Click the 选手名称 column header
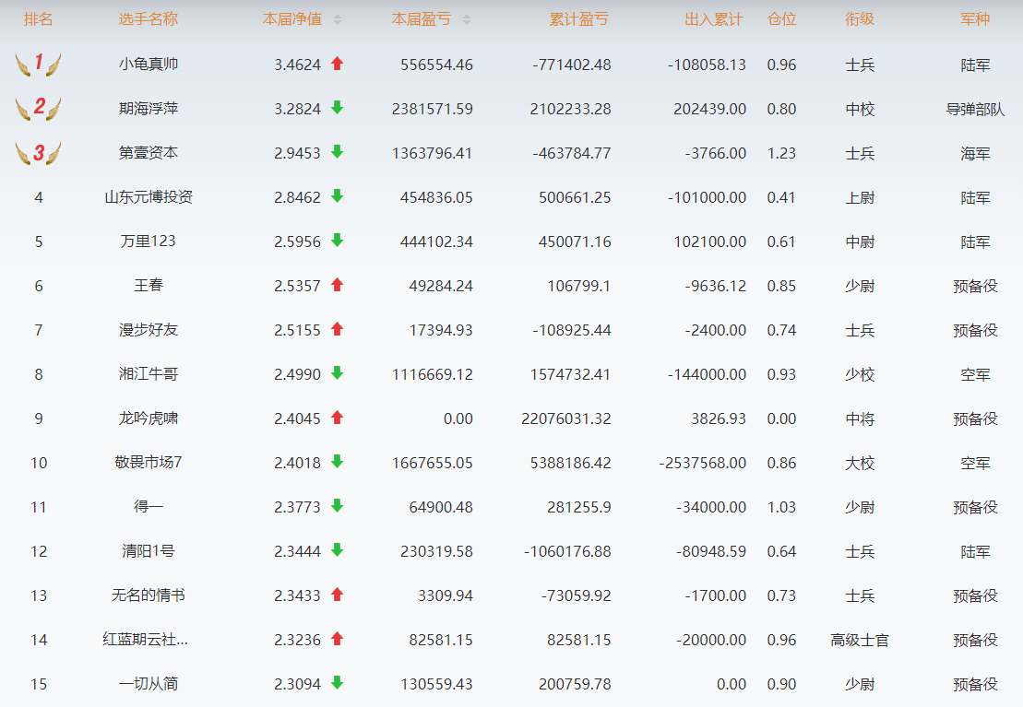 [149, 19]
